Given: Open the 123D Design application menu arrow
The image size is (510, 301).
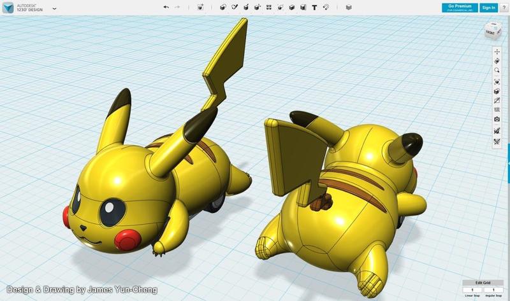Looking at the screenshot, I should pyautogui.click(x=54, y=8).
